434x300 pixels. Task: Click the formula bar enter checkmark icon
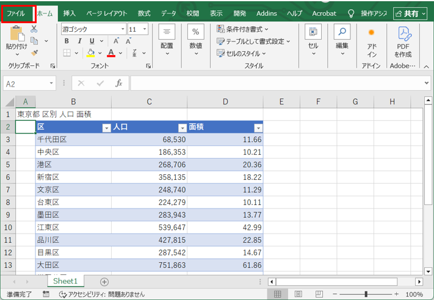click(x=100, y=83)
